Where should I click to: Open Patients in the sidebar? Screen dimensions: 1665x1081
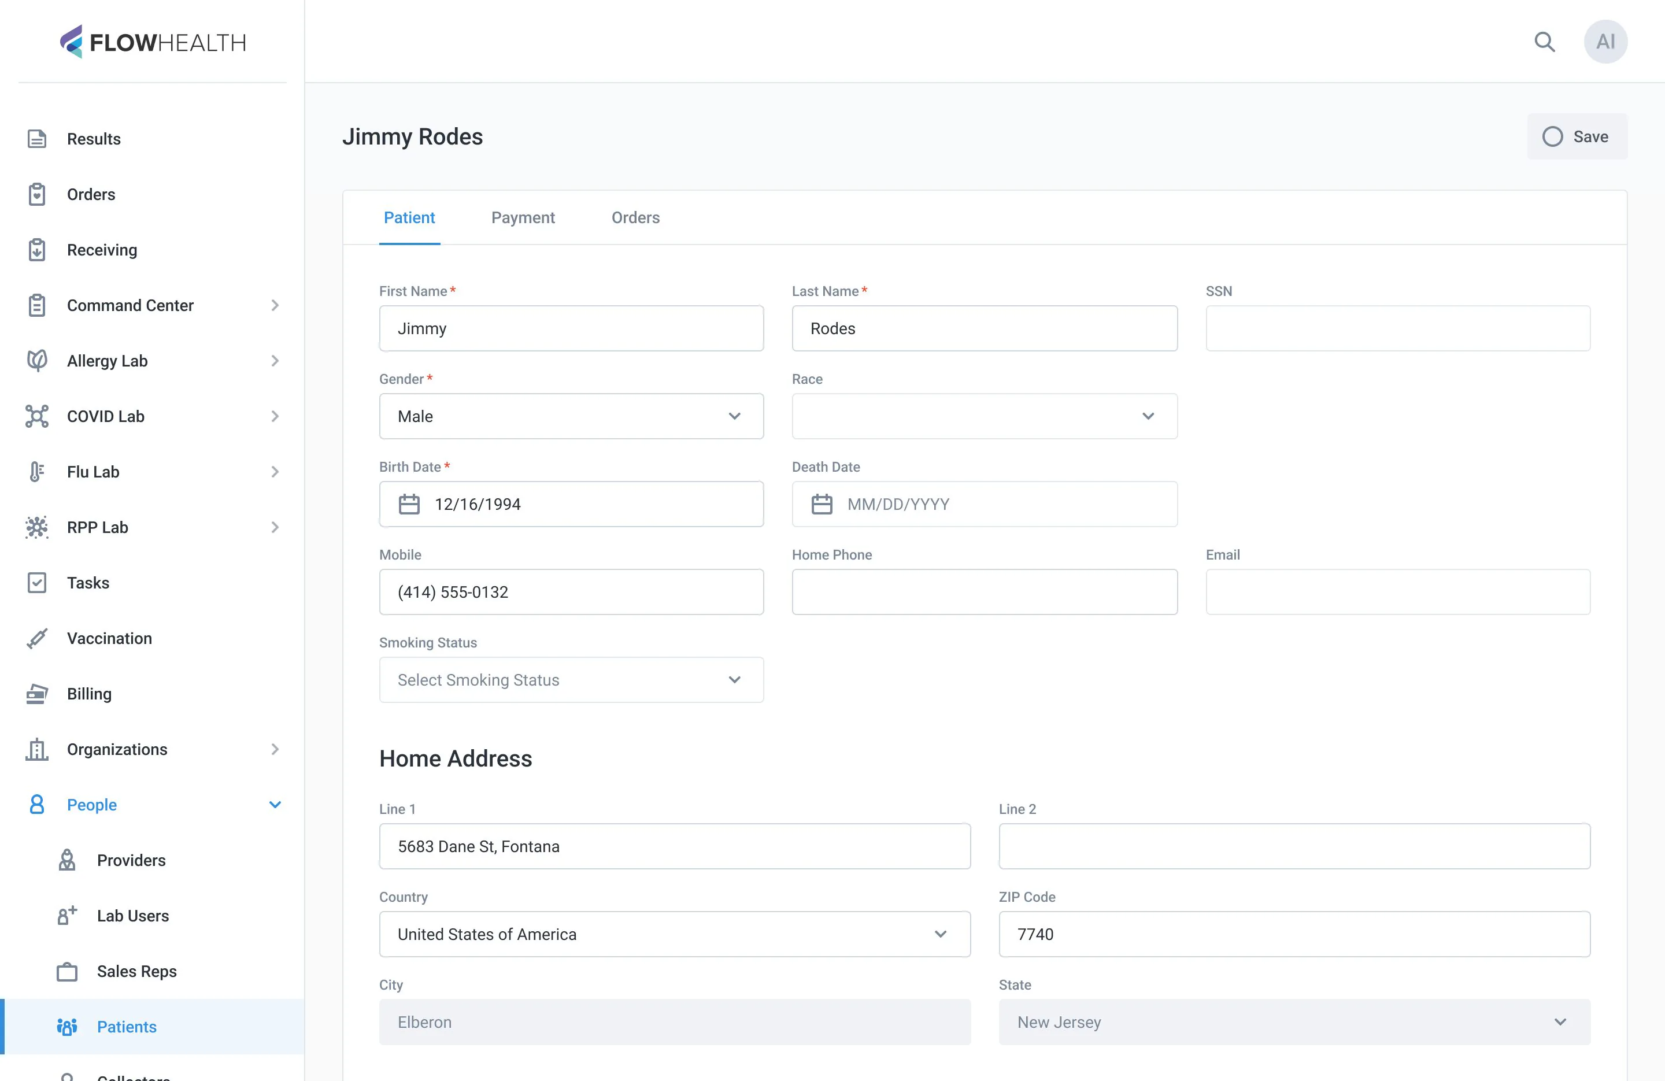(153, 1027)
